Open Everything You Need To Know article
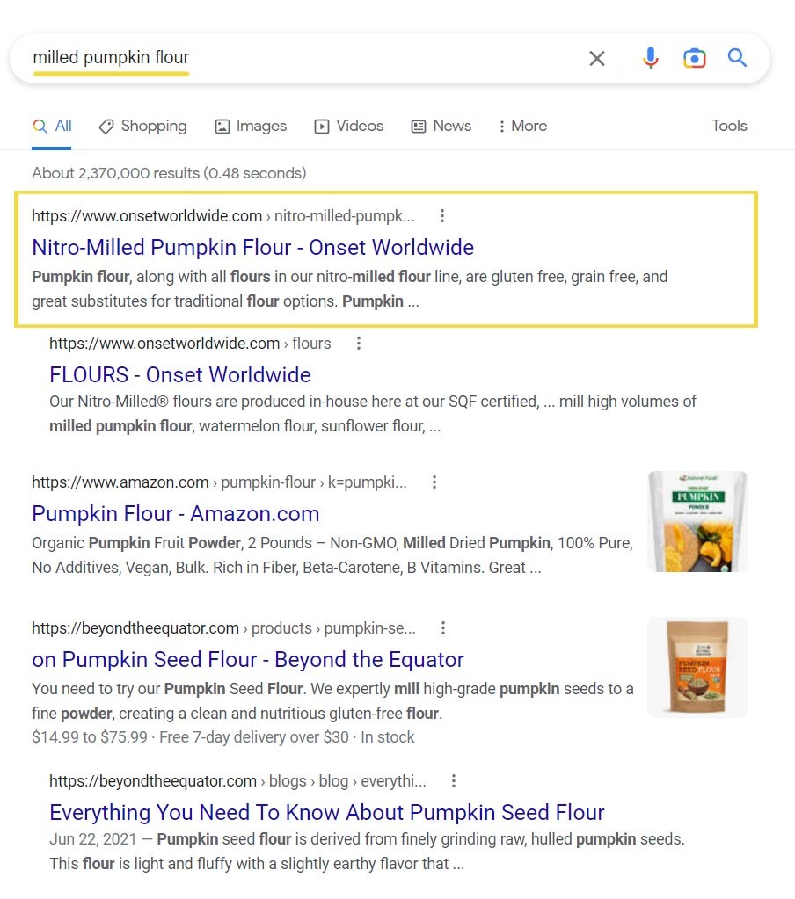 point(326,812)
